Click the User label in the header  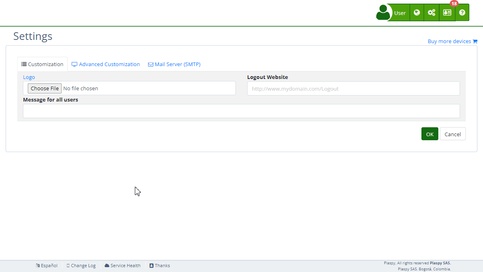(400, 13)
